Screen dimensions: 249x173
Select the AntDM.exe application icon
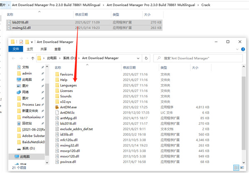click(57, 107)
